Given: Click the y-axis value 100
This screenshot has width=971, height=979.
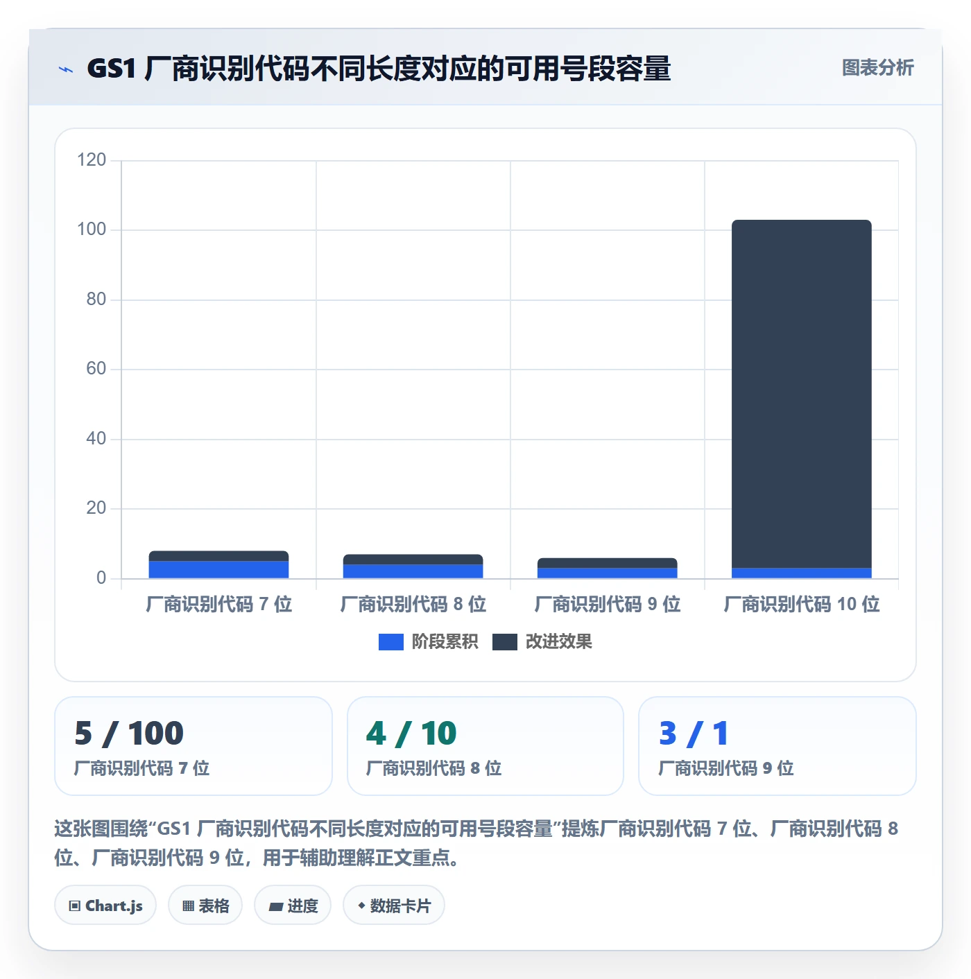Looking at the screenshot, I should coord(92,229).
